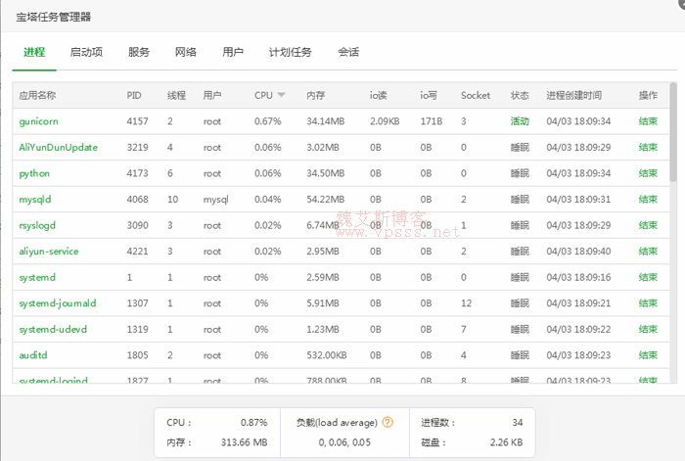Terminate the rsyslogd process
The image size is (685, 461).
click(x=648, y=225)
